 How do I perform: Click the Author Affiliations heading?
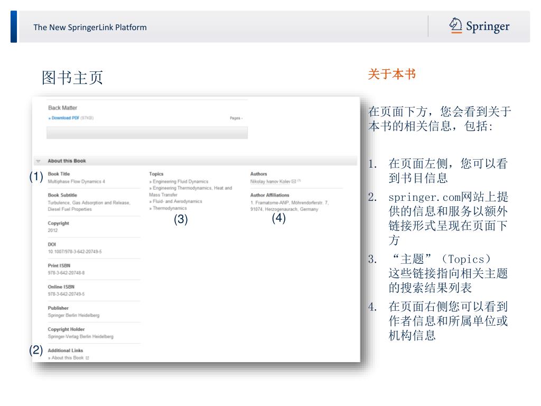[x=270, y=196]
